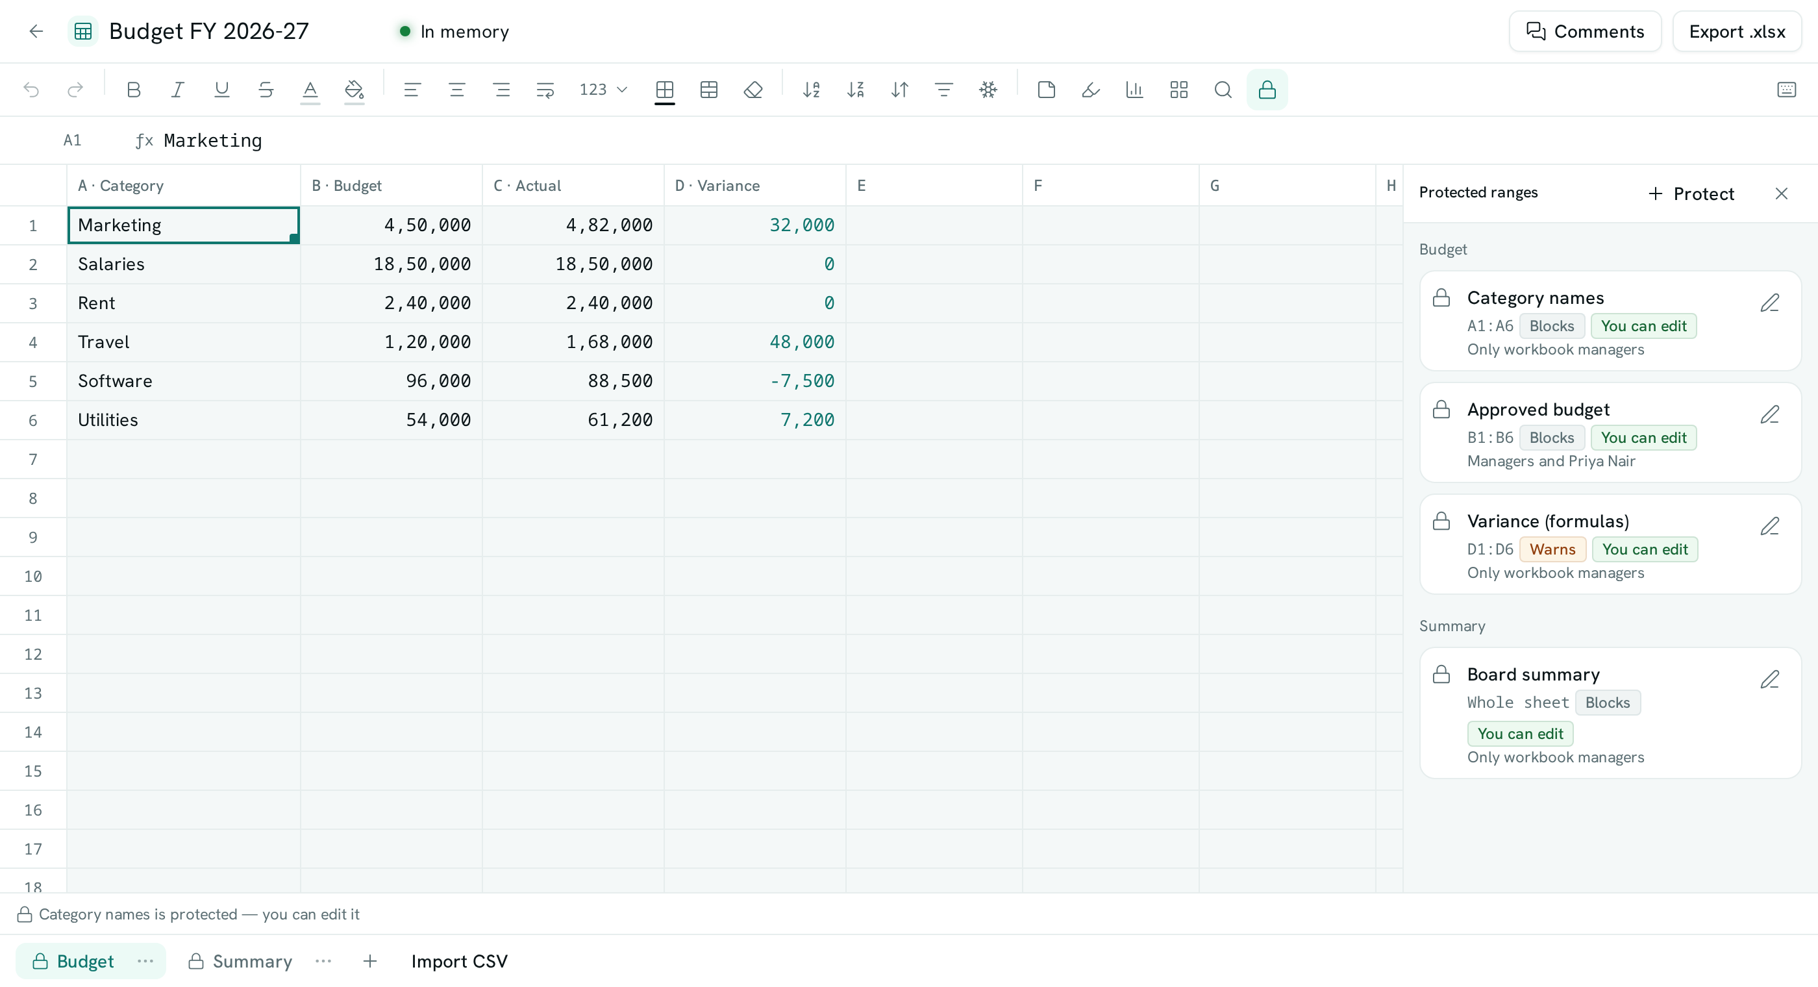The image size is (1818, 987).
Task: Switch to the Summary sheet tab
Action: pos(240,961)
